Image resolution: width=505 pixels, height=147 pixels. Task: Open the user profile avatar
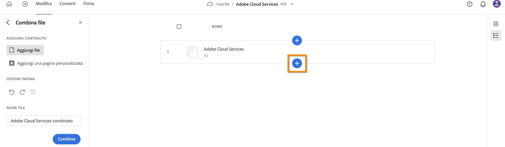coord(497,4)
